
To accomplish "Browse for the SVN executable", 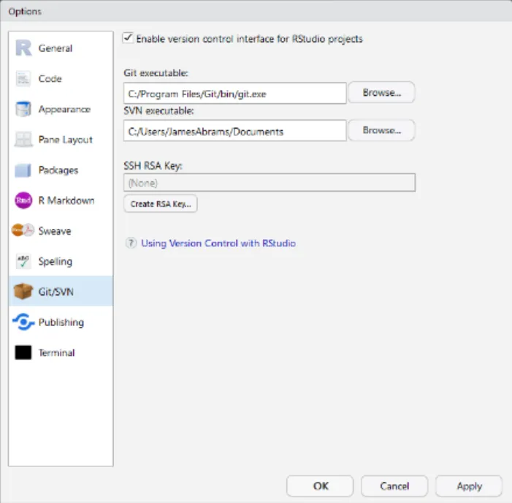I will [x=381, y=130].
